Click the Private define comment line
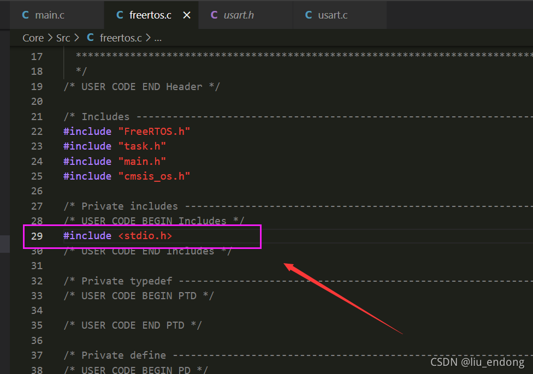 pos(298,355)
